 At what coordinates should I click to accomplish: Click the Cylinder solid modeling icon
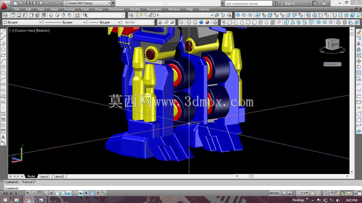[x=254, y=22]
